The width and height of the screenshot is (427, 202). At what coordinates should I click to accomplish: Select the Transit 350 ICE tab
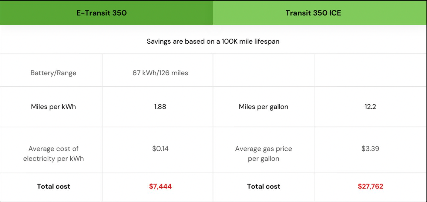pyautogui.click(x=313, y=13)
